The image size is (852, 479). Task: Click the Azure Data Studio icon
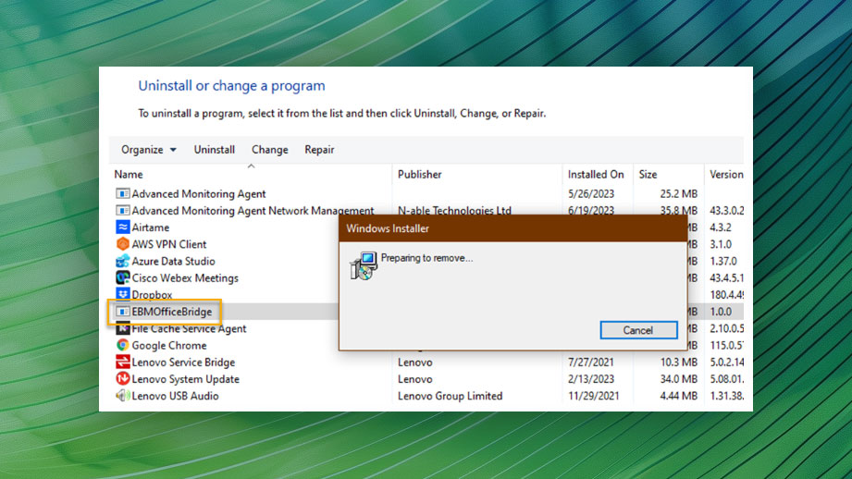coord(123,261)
